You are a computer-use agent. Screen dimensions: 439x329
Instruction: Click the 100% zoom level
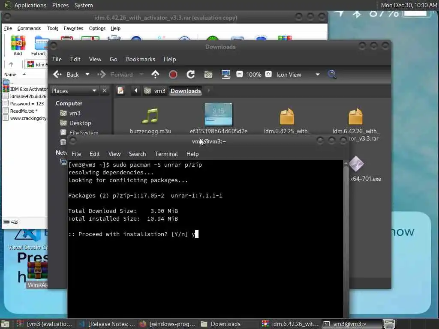click(x=254, y=75)
